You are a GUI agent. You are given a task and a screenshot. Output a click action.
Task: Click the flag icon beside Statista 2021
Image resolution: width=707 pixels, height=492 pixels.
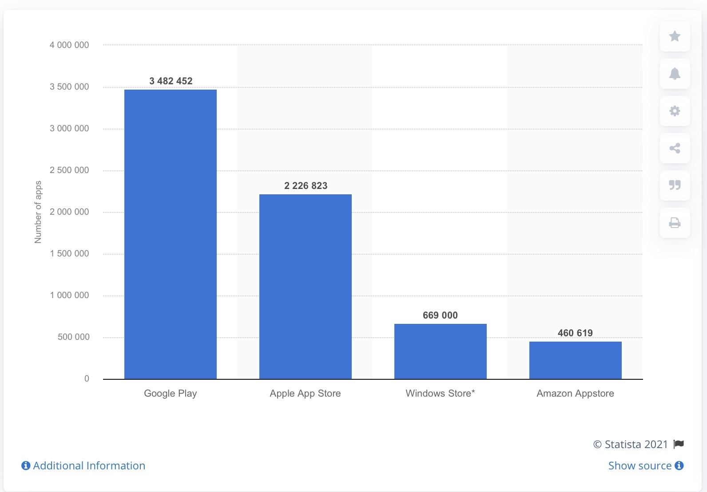[679, 444]
